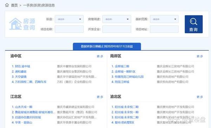Click 一手房(新房)房源信息 breadcrumb text
Viewport: 211px width, 128px height.
point(39,5)
